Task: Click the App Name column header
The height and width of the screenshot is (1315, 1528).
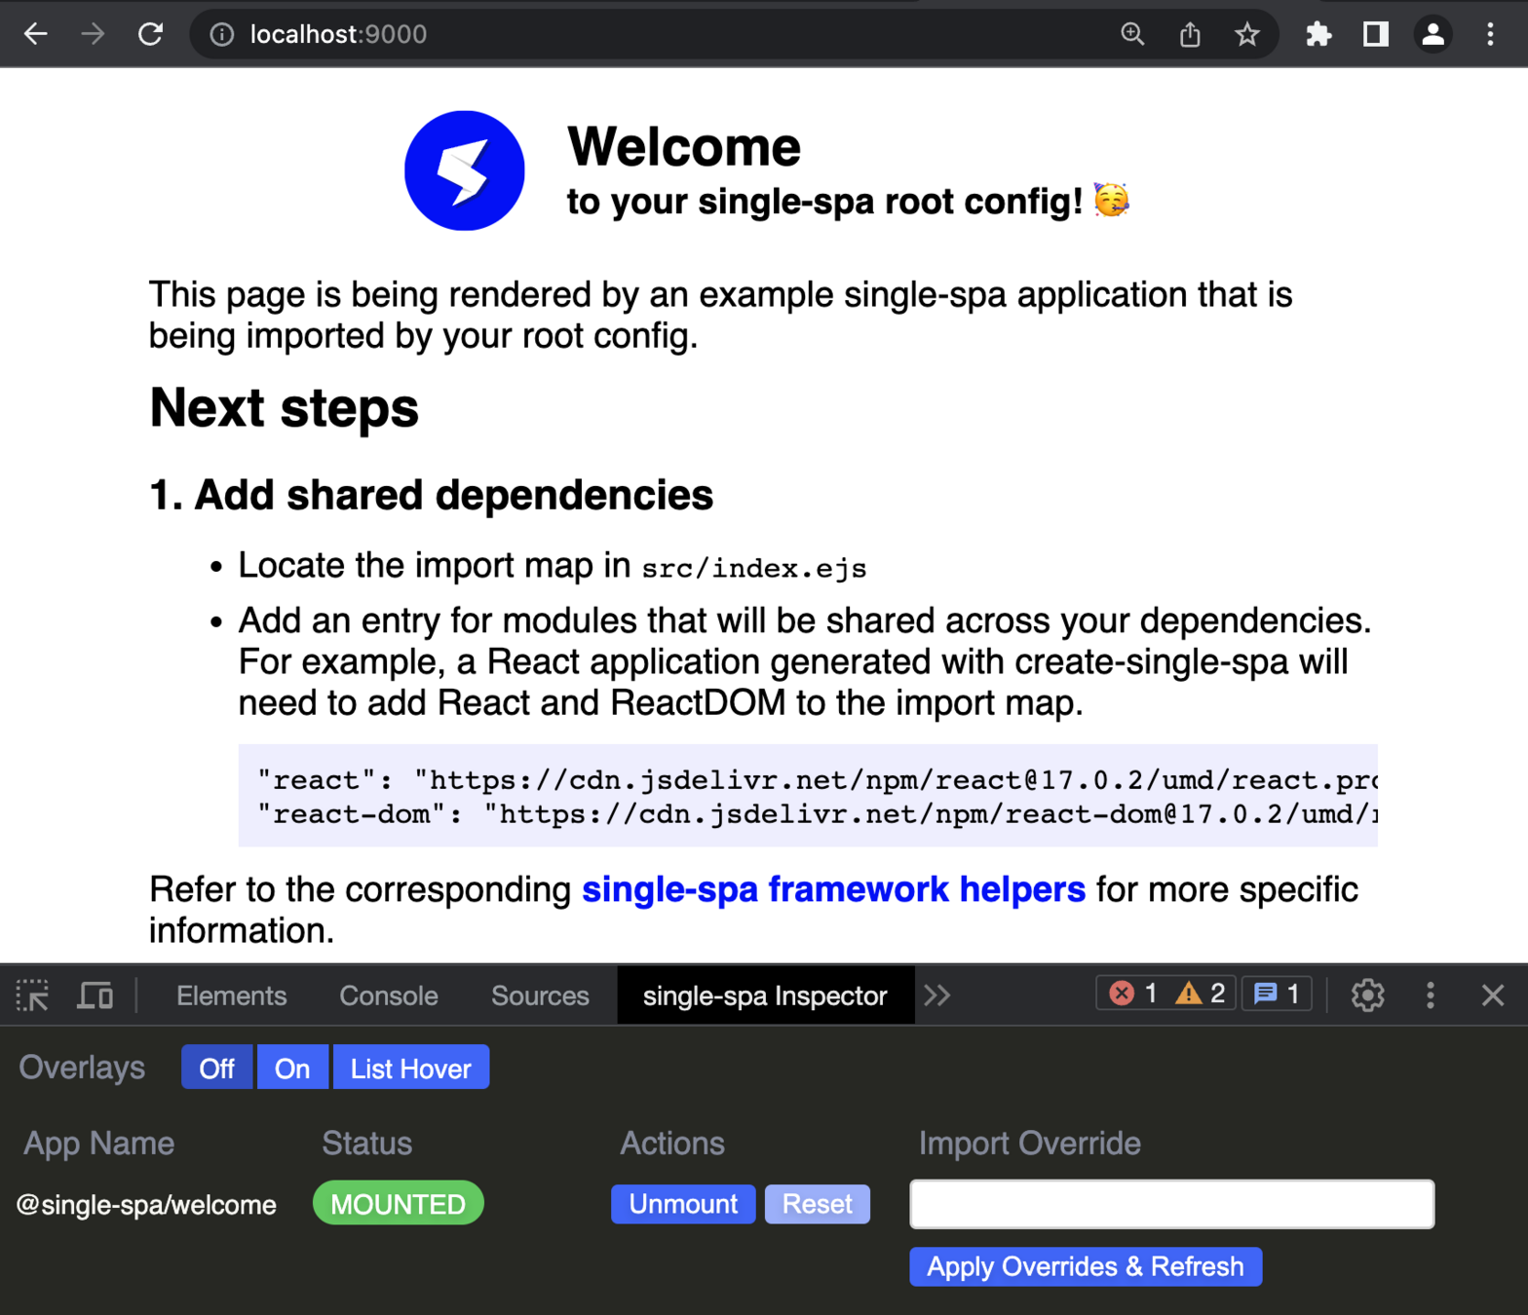Action: [x=98, y=1143]
